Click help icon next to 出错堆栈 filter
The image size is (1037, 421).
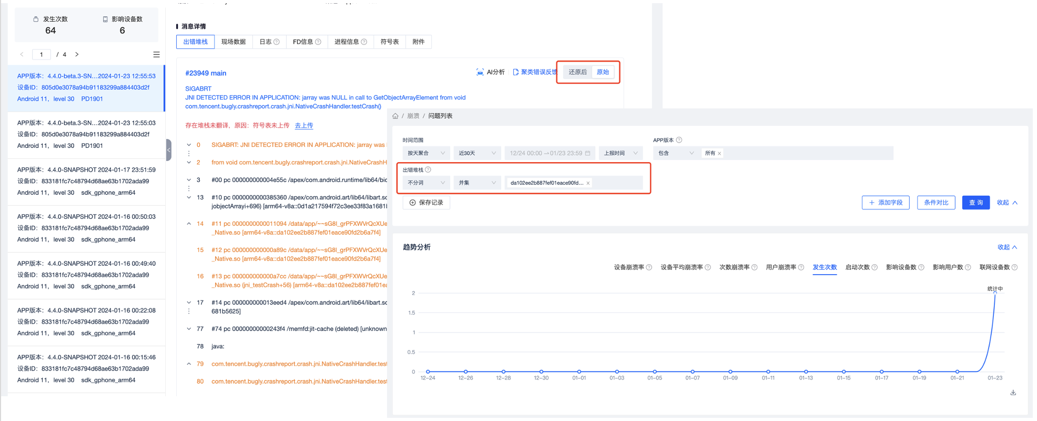tap(428, 169)
